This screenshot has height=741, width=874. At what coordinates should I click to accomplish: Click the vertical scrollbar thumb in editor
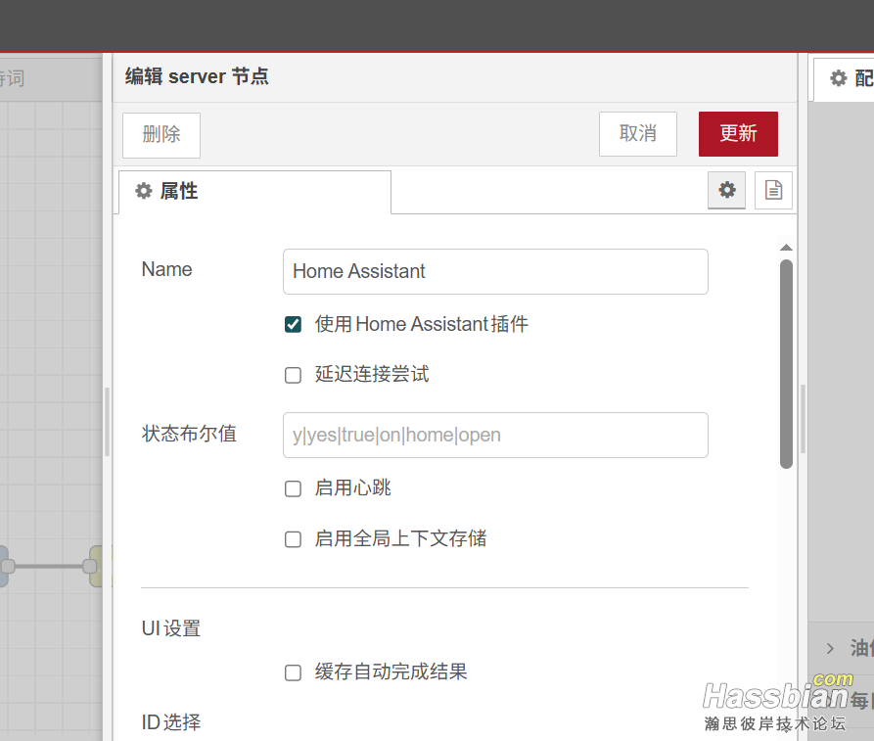786,364
